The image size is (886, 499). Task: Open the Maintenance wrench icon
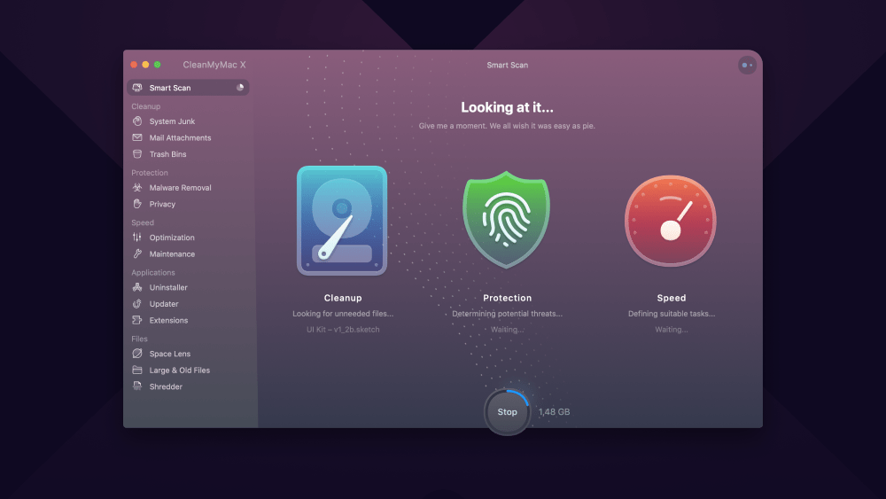click(x=137, y=254)
